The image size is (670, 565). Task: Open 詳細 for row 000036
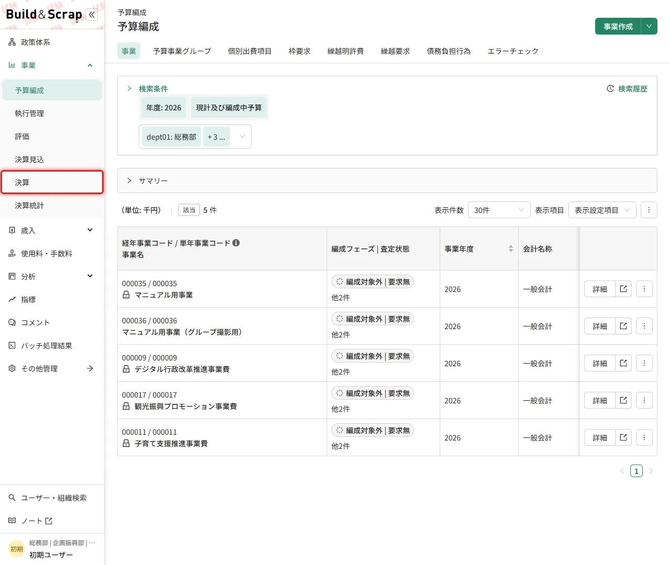(600, 326)
